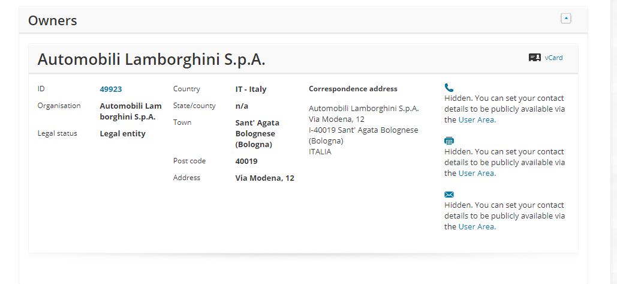This screenshot has width=617, height=284.
Task: Select 'Sant' Agata Bolognese' town value
Action: click(x=257, y=133)
